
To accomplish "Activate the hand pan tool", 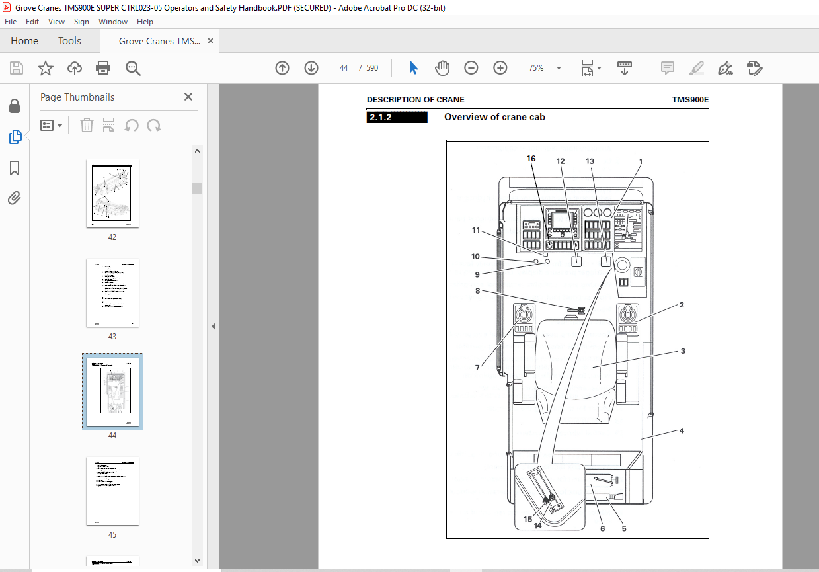I will coord(442,68).
